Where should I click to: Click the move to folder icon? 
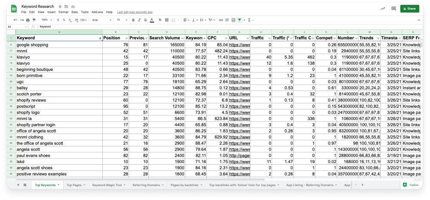point(66,6)
